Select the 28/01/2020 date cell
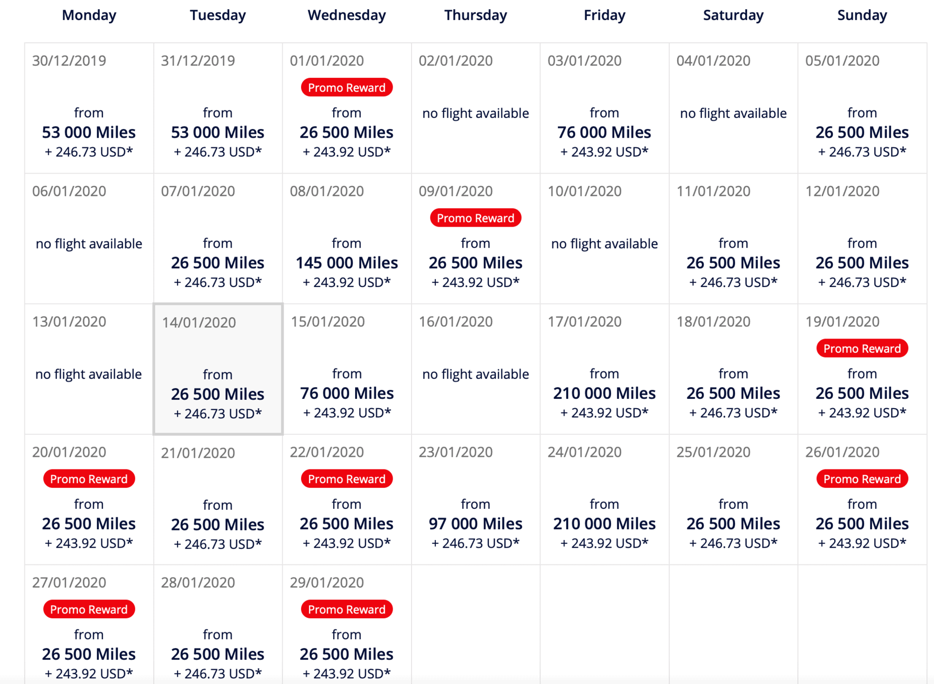The width and height of the screenshot is (934, 684). pyautogui.click(x=218, y=624)
